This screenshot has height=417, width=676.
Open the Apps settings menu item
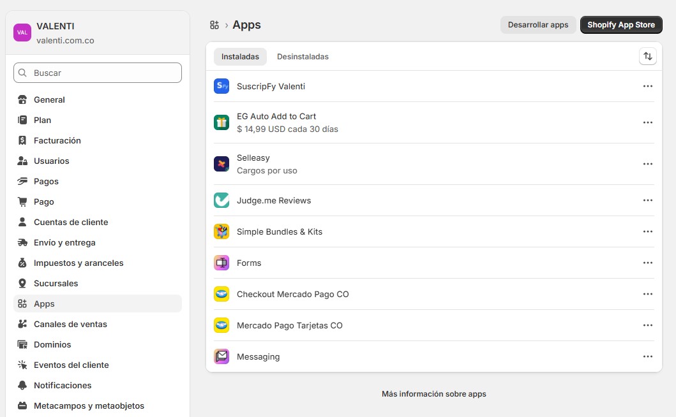point(98,304)
